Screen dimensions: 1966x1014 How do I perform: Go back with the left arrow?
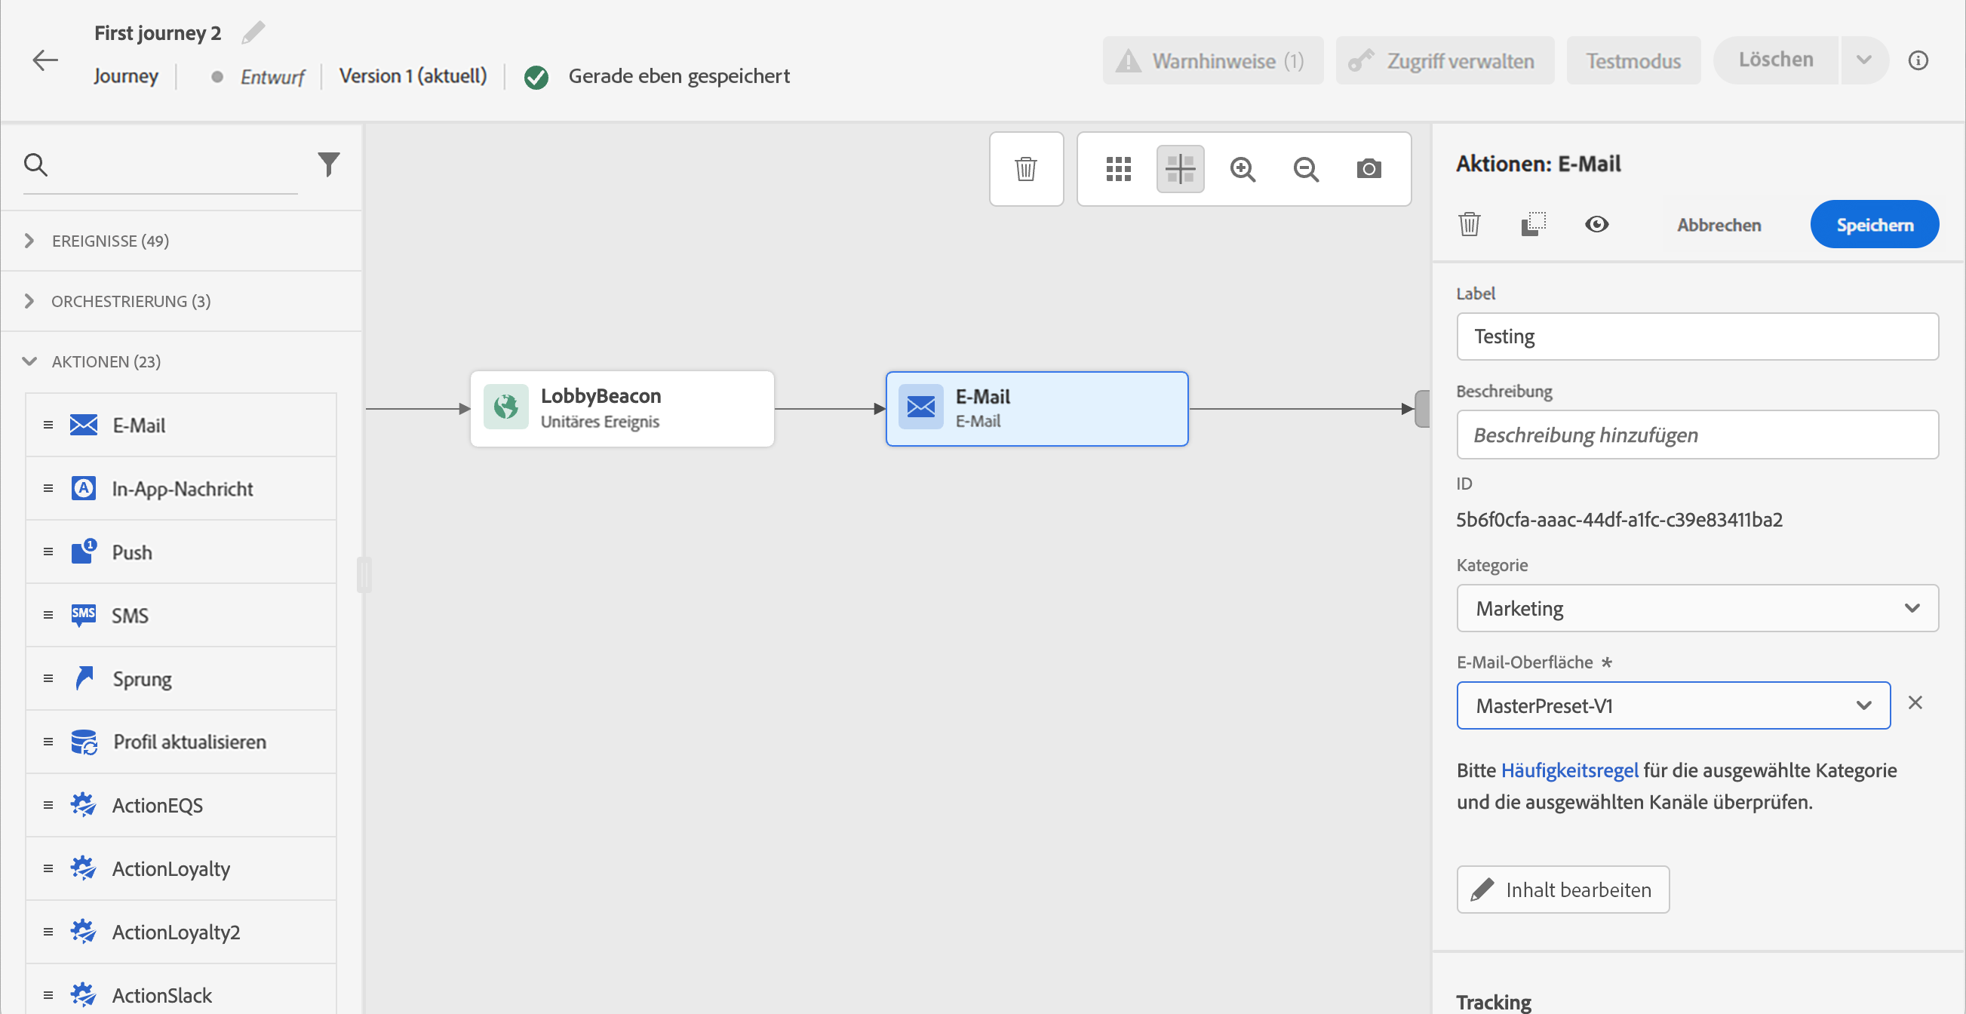(x=46, y=60)
